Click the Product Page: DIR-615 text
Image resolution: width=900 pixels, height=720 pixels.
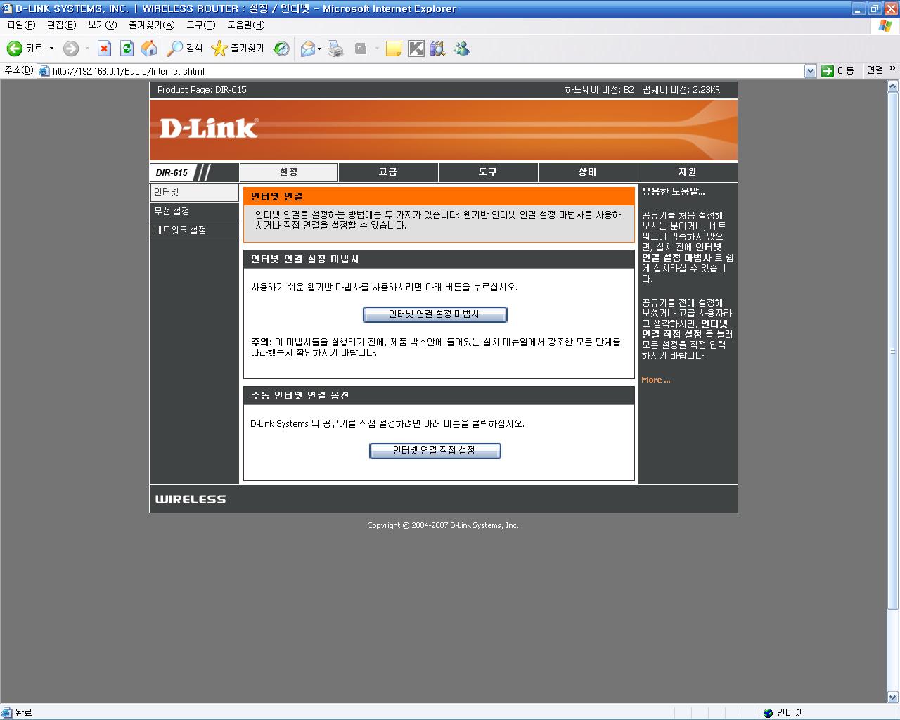202,90
